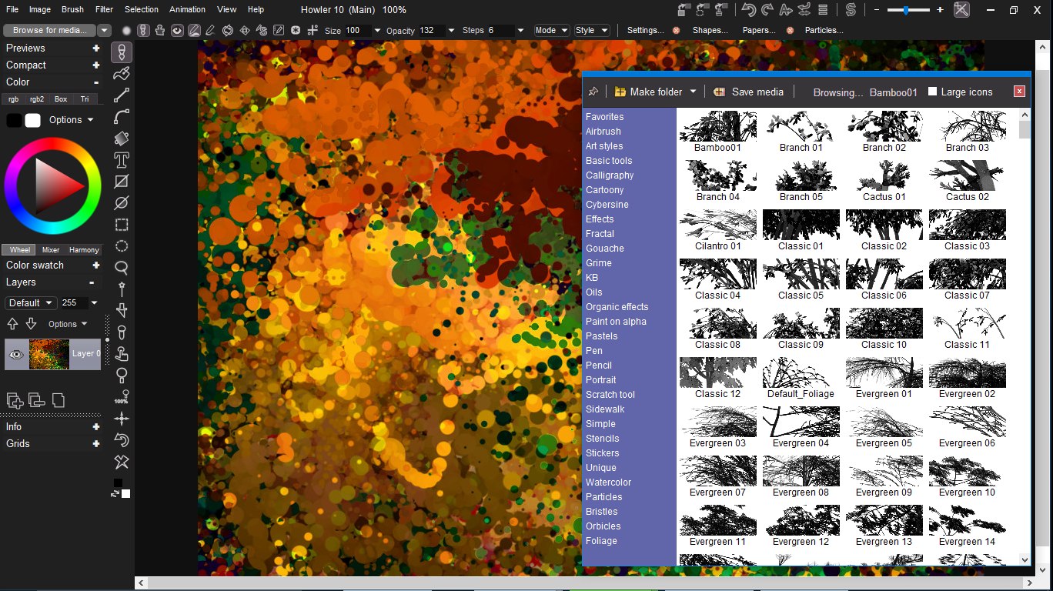Toggle visibility of Layer 0 with the eye
Screen dimensions: 1053x591
point(17,354)
